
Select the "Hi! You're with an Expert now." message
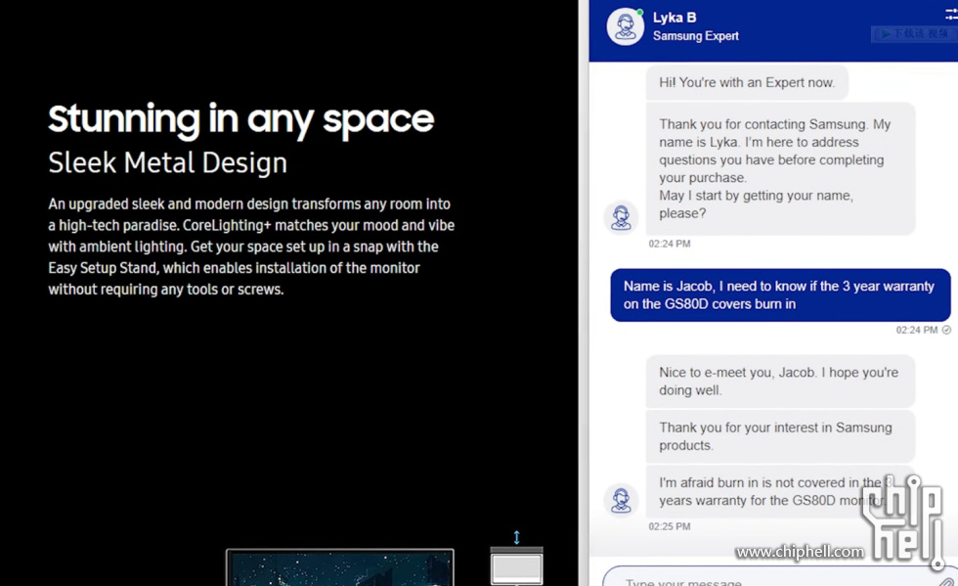click(x=747, y=82)
